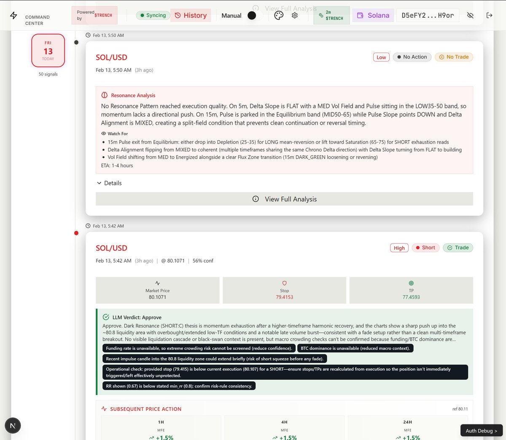Screen dimensions: 506x440
Task: Click the Watch For eye icon
Action: pyautogui.click(x=104, y=133)
